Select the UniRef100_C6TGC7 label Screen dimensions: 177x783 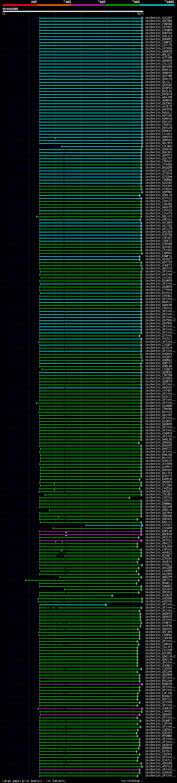click(159, 525)
